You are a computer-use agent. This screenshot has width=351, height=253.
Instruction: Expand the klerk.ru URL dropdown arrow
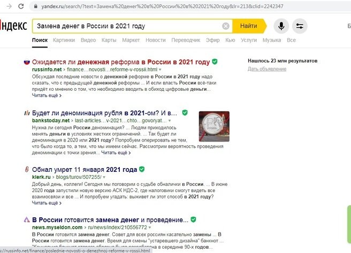coord(104,177)
